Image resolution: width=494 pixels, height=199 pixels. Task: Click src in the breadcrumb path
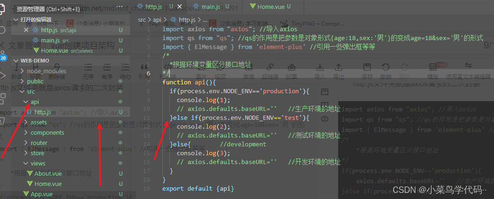[142, 20]
